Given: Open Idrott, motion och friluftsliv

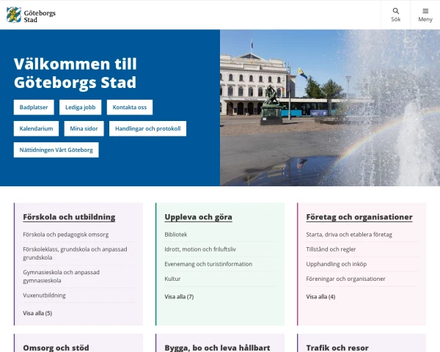Looking at the screenshot, I should click(x=200, y=249).
